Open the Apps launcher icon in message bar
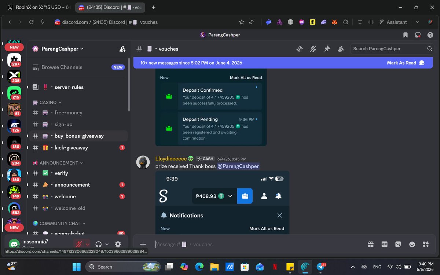 426,244
